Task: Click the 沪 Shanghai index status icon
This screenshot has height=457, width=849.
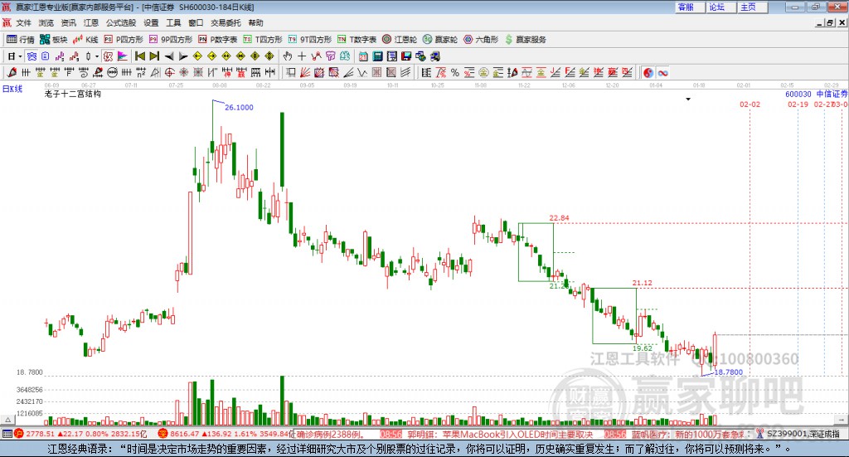Action: click(x=19, y=434)
